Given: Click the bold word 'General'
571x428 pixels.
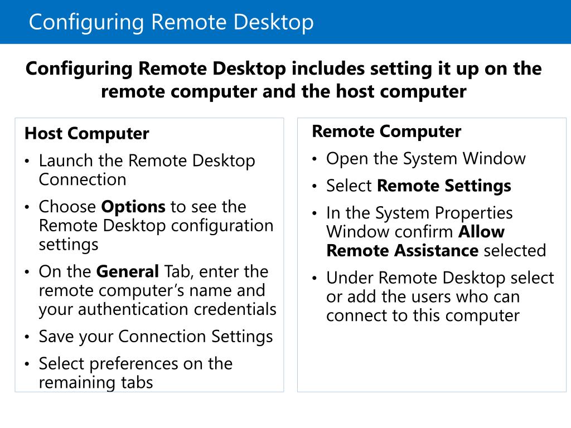Looking at the screenshot, I should [x=128, y=271].
